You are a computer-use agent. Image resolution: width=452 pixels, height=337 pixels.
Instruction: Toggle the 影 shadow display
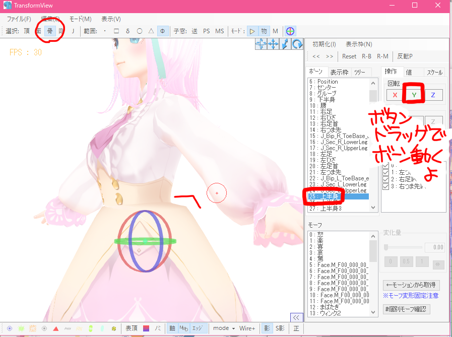[267, 328]
